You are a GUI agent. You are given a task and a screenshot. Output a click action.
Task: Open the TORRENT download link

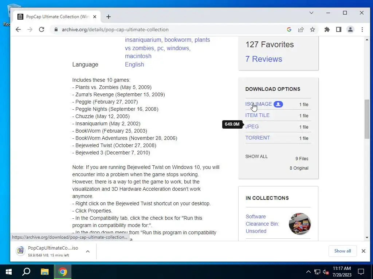pos(258,138)
